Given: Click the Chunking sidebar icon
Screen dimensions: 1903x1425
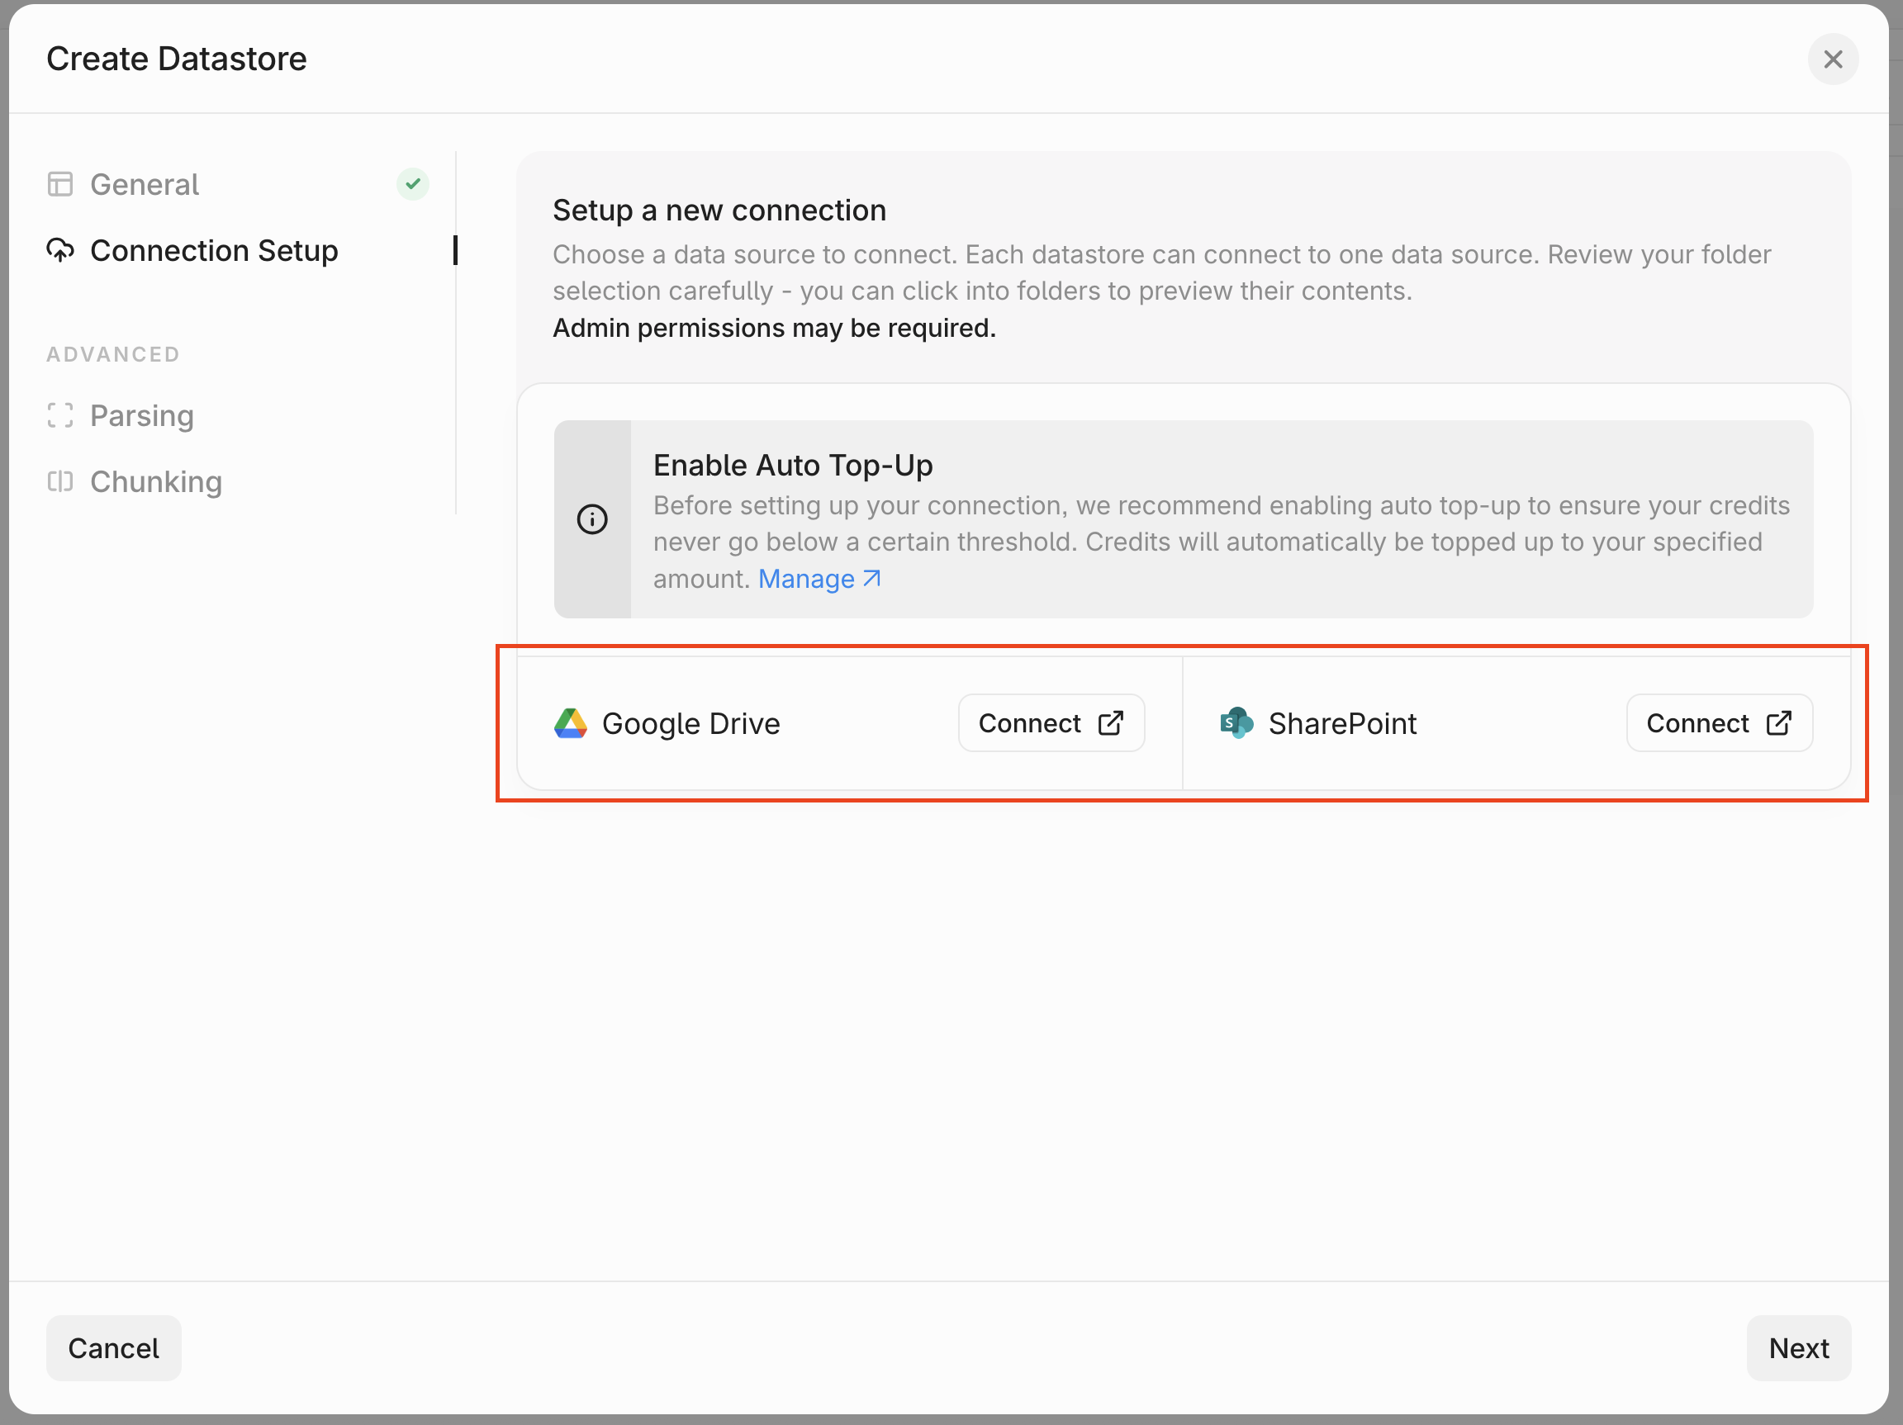Looking at the screenshot, I should pos(60,481).
